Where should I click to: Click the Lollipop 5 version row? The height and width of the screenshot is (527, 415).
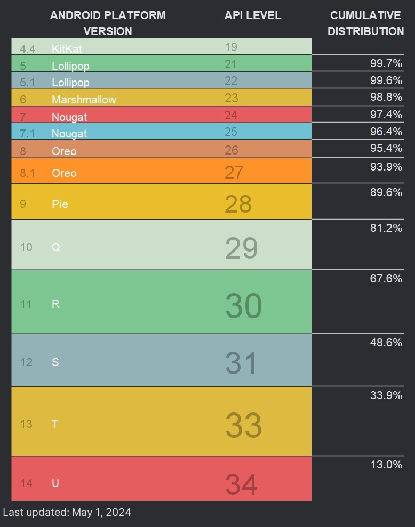[161, 64]
